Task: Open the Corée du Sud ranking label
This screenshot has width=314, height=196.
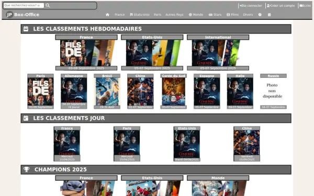Action: tap(174, 76)
